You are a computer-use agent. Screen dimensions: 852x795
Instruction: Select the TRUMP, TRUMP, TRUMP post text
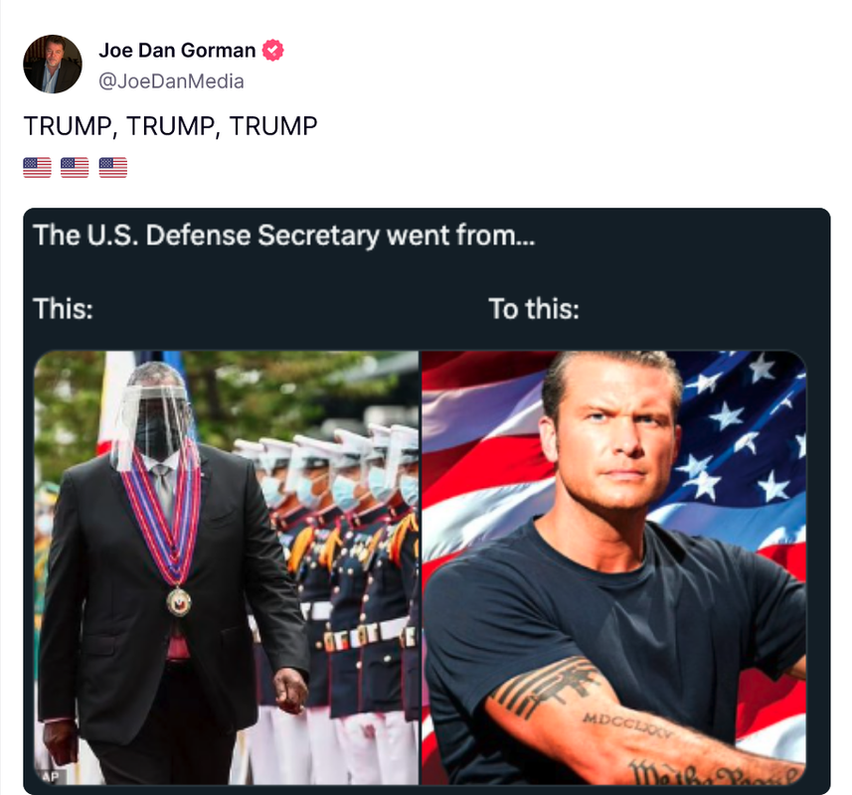(171, 126)
